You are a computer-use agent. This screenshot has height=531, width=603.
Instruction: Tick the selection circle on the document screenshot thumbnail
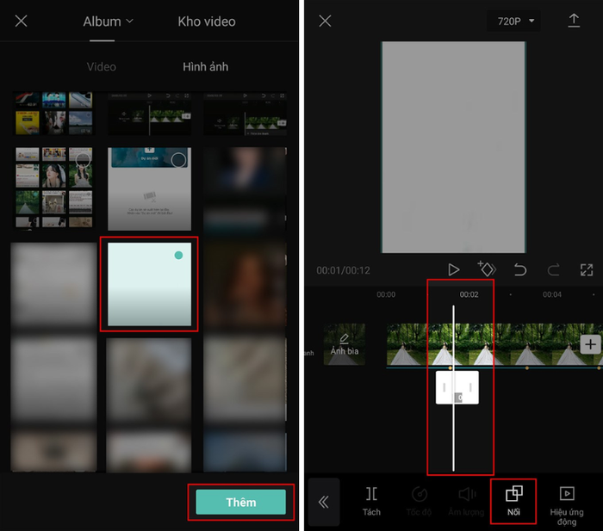pyautogui.click(x=178, y=160)
